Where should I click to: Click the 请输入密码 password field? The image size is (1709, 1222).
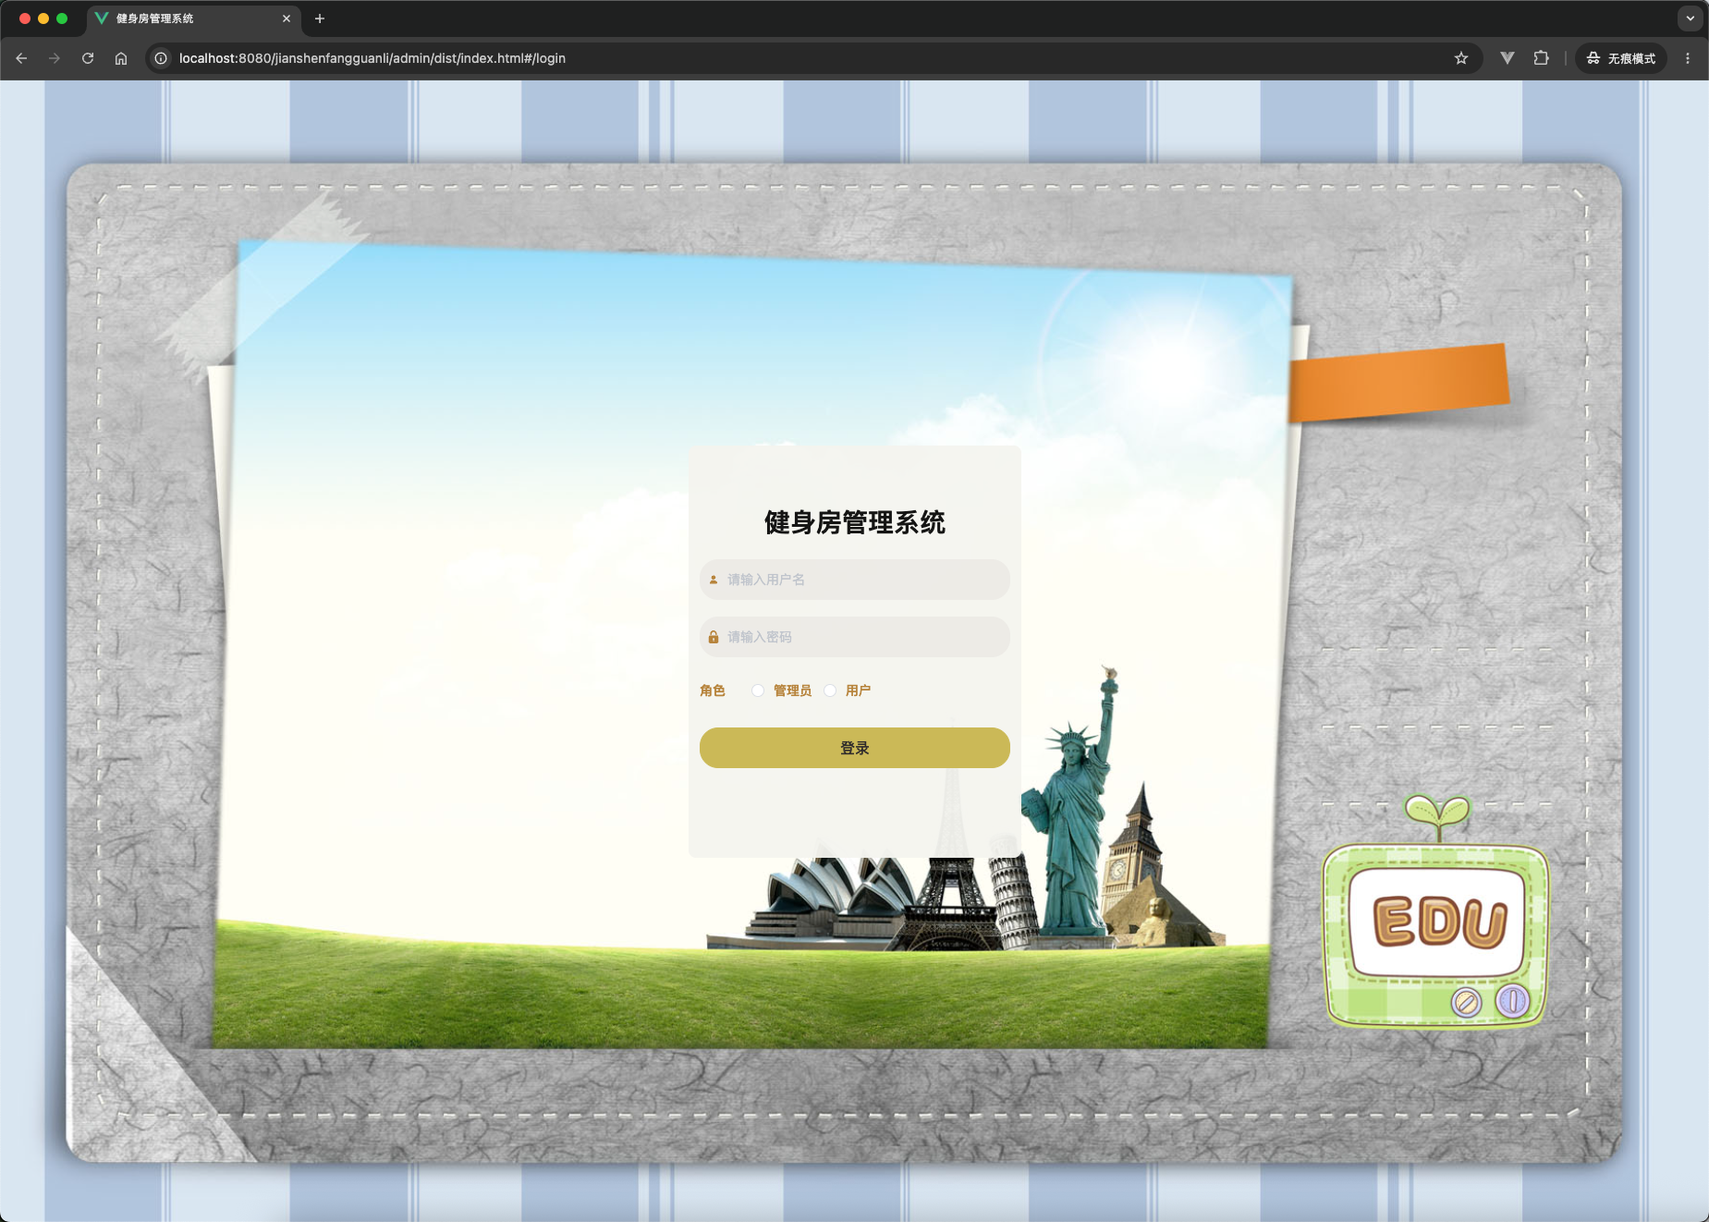tap(855, 637)
